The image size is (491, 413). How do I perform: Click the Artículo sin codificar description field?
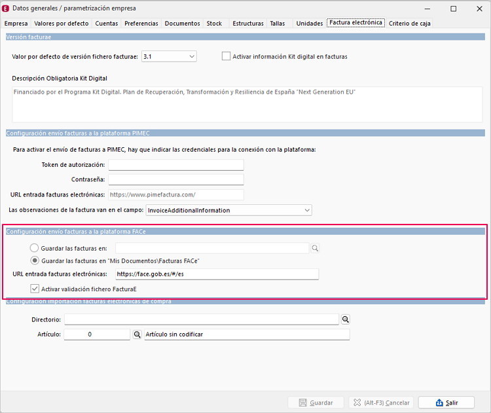[x=247, y=334]
